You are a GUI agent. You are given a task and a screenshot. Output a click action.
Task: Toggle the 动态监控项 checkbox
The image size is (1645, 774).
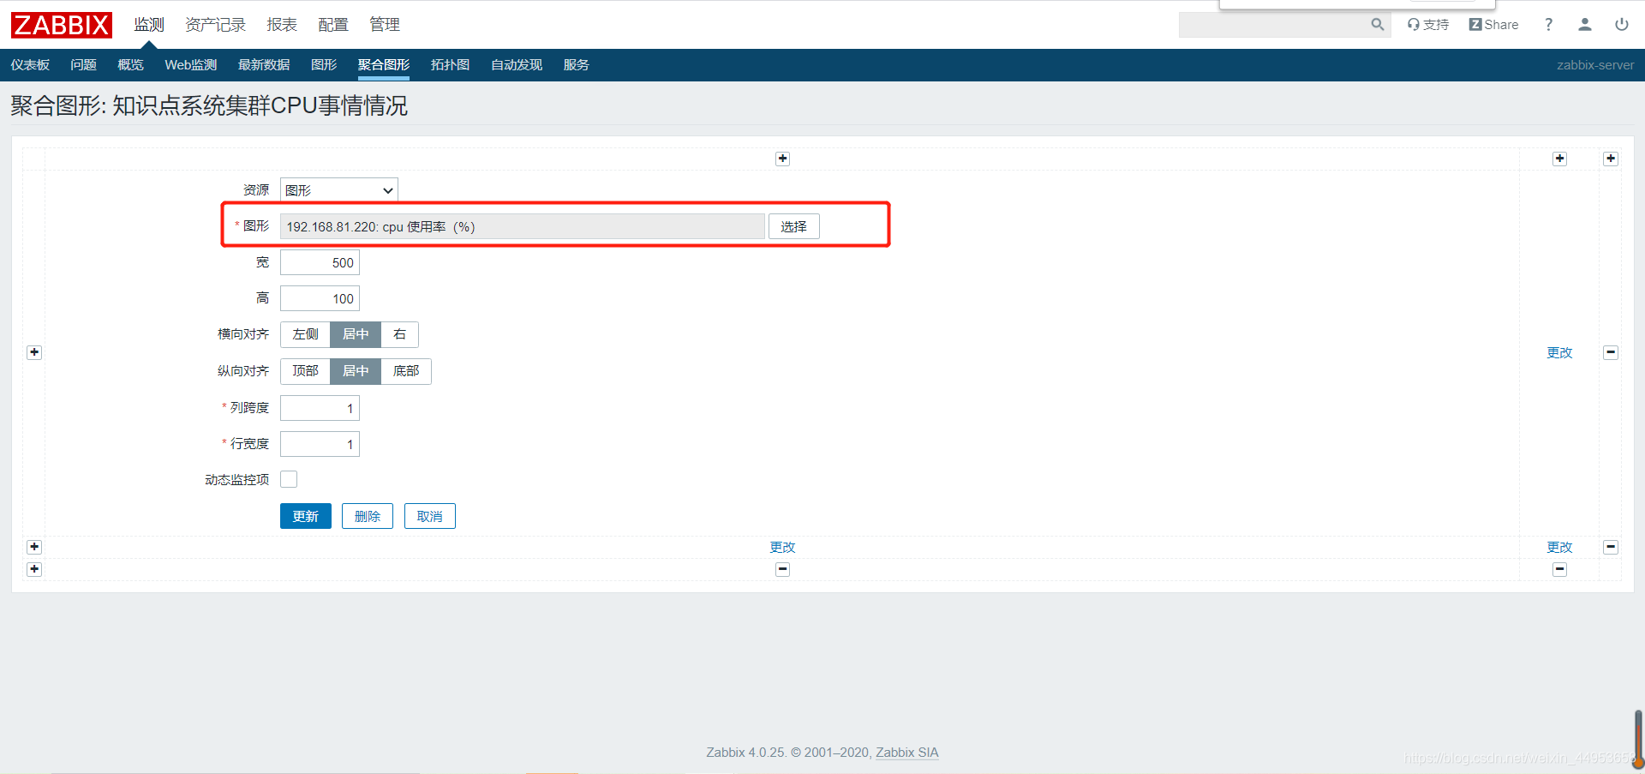click(289, 479)
